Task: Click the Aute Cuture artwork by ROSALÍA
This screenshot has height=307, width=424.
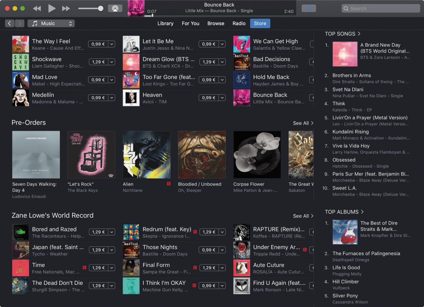Action: click(242, 268)
